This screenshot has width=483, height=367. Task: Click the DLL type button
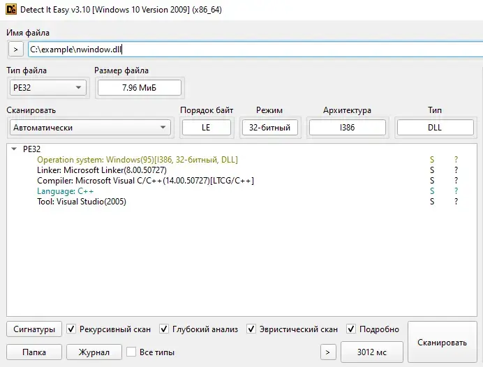pos(435,128)
